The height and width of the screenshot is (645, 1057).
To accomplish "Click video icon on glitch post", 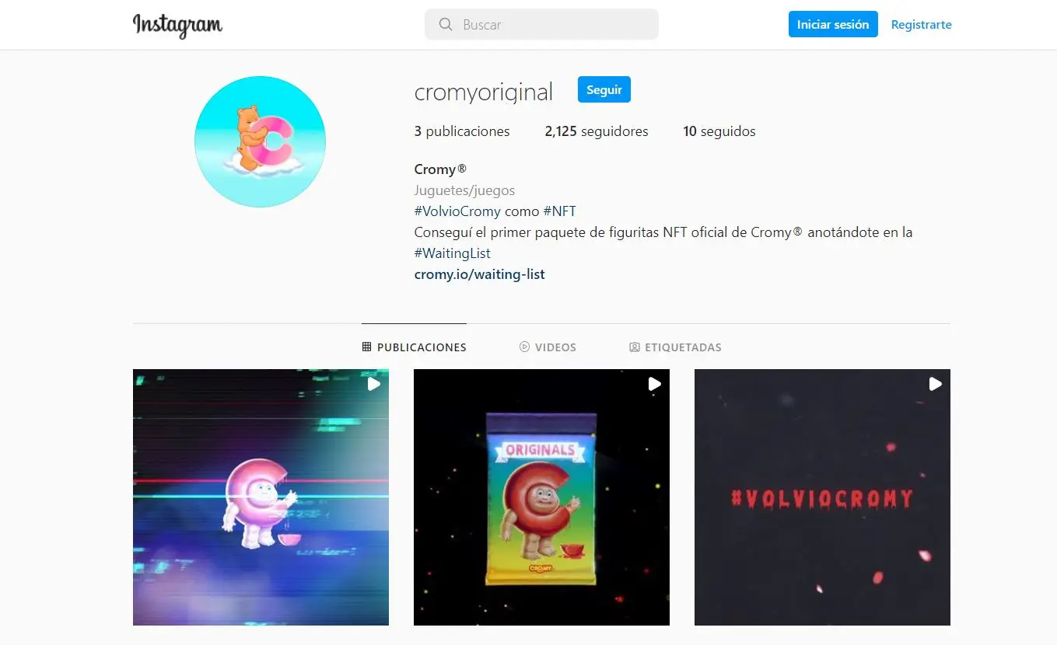I will pyautogui.click(x=374, y=384).
